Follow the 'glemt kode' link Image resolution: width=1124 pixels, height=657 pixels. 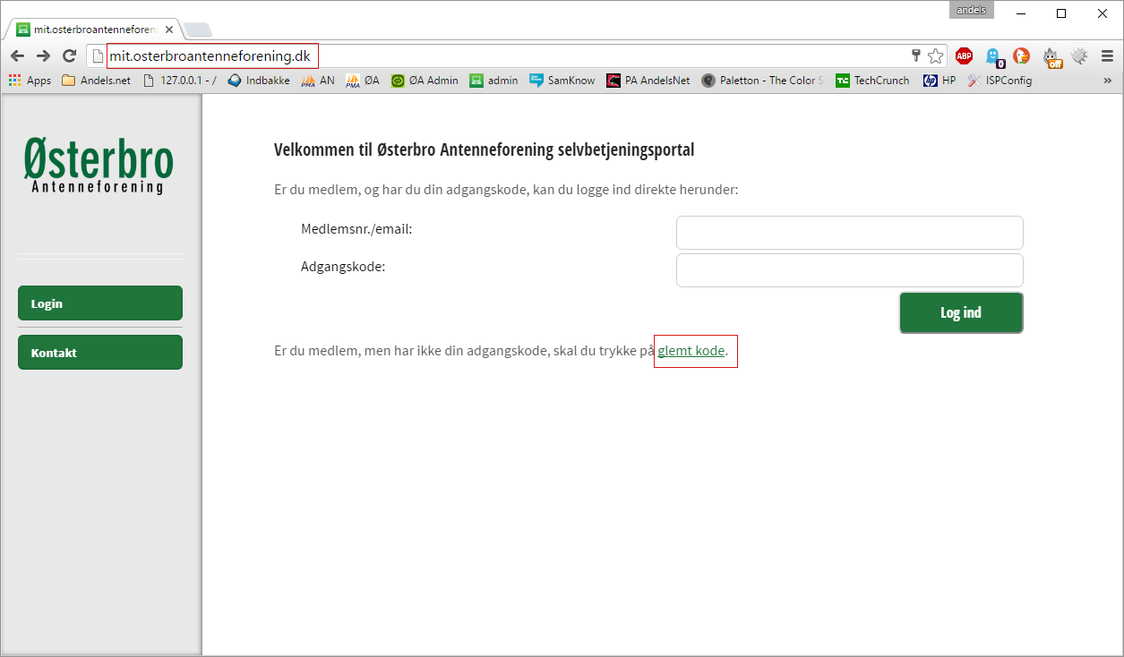tap(691, 351)
